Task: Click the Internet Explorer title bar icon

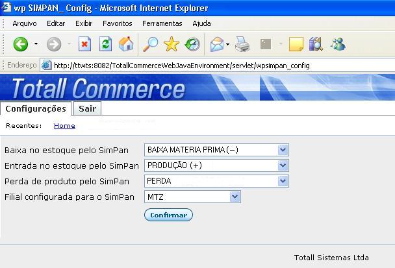Action: (6, 6)
